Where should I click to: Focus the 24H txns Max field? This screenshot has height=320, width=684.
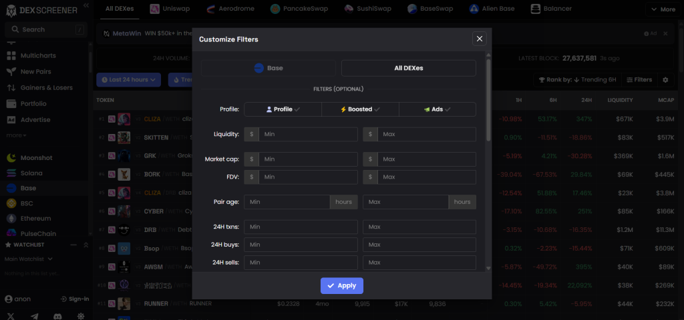point(419,227)
